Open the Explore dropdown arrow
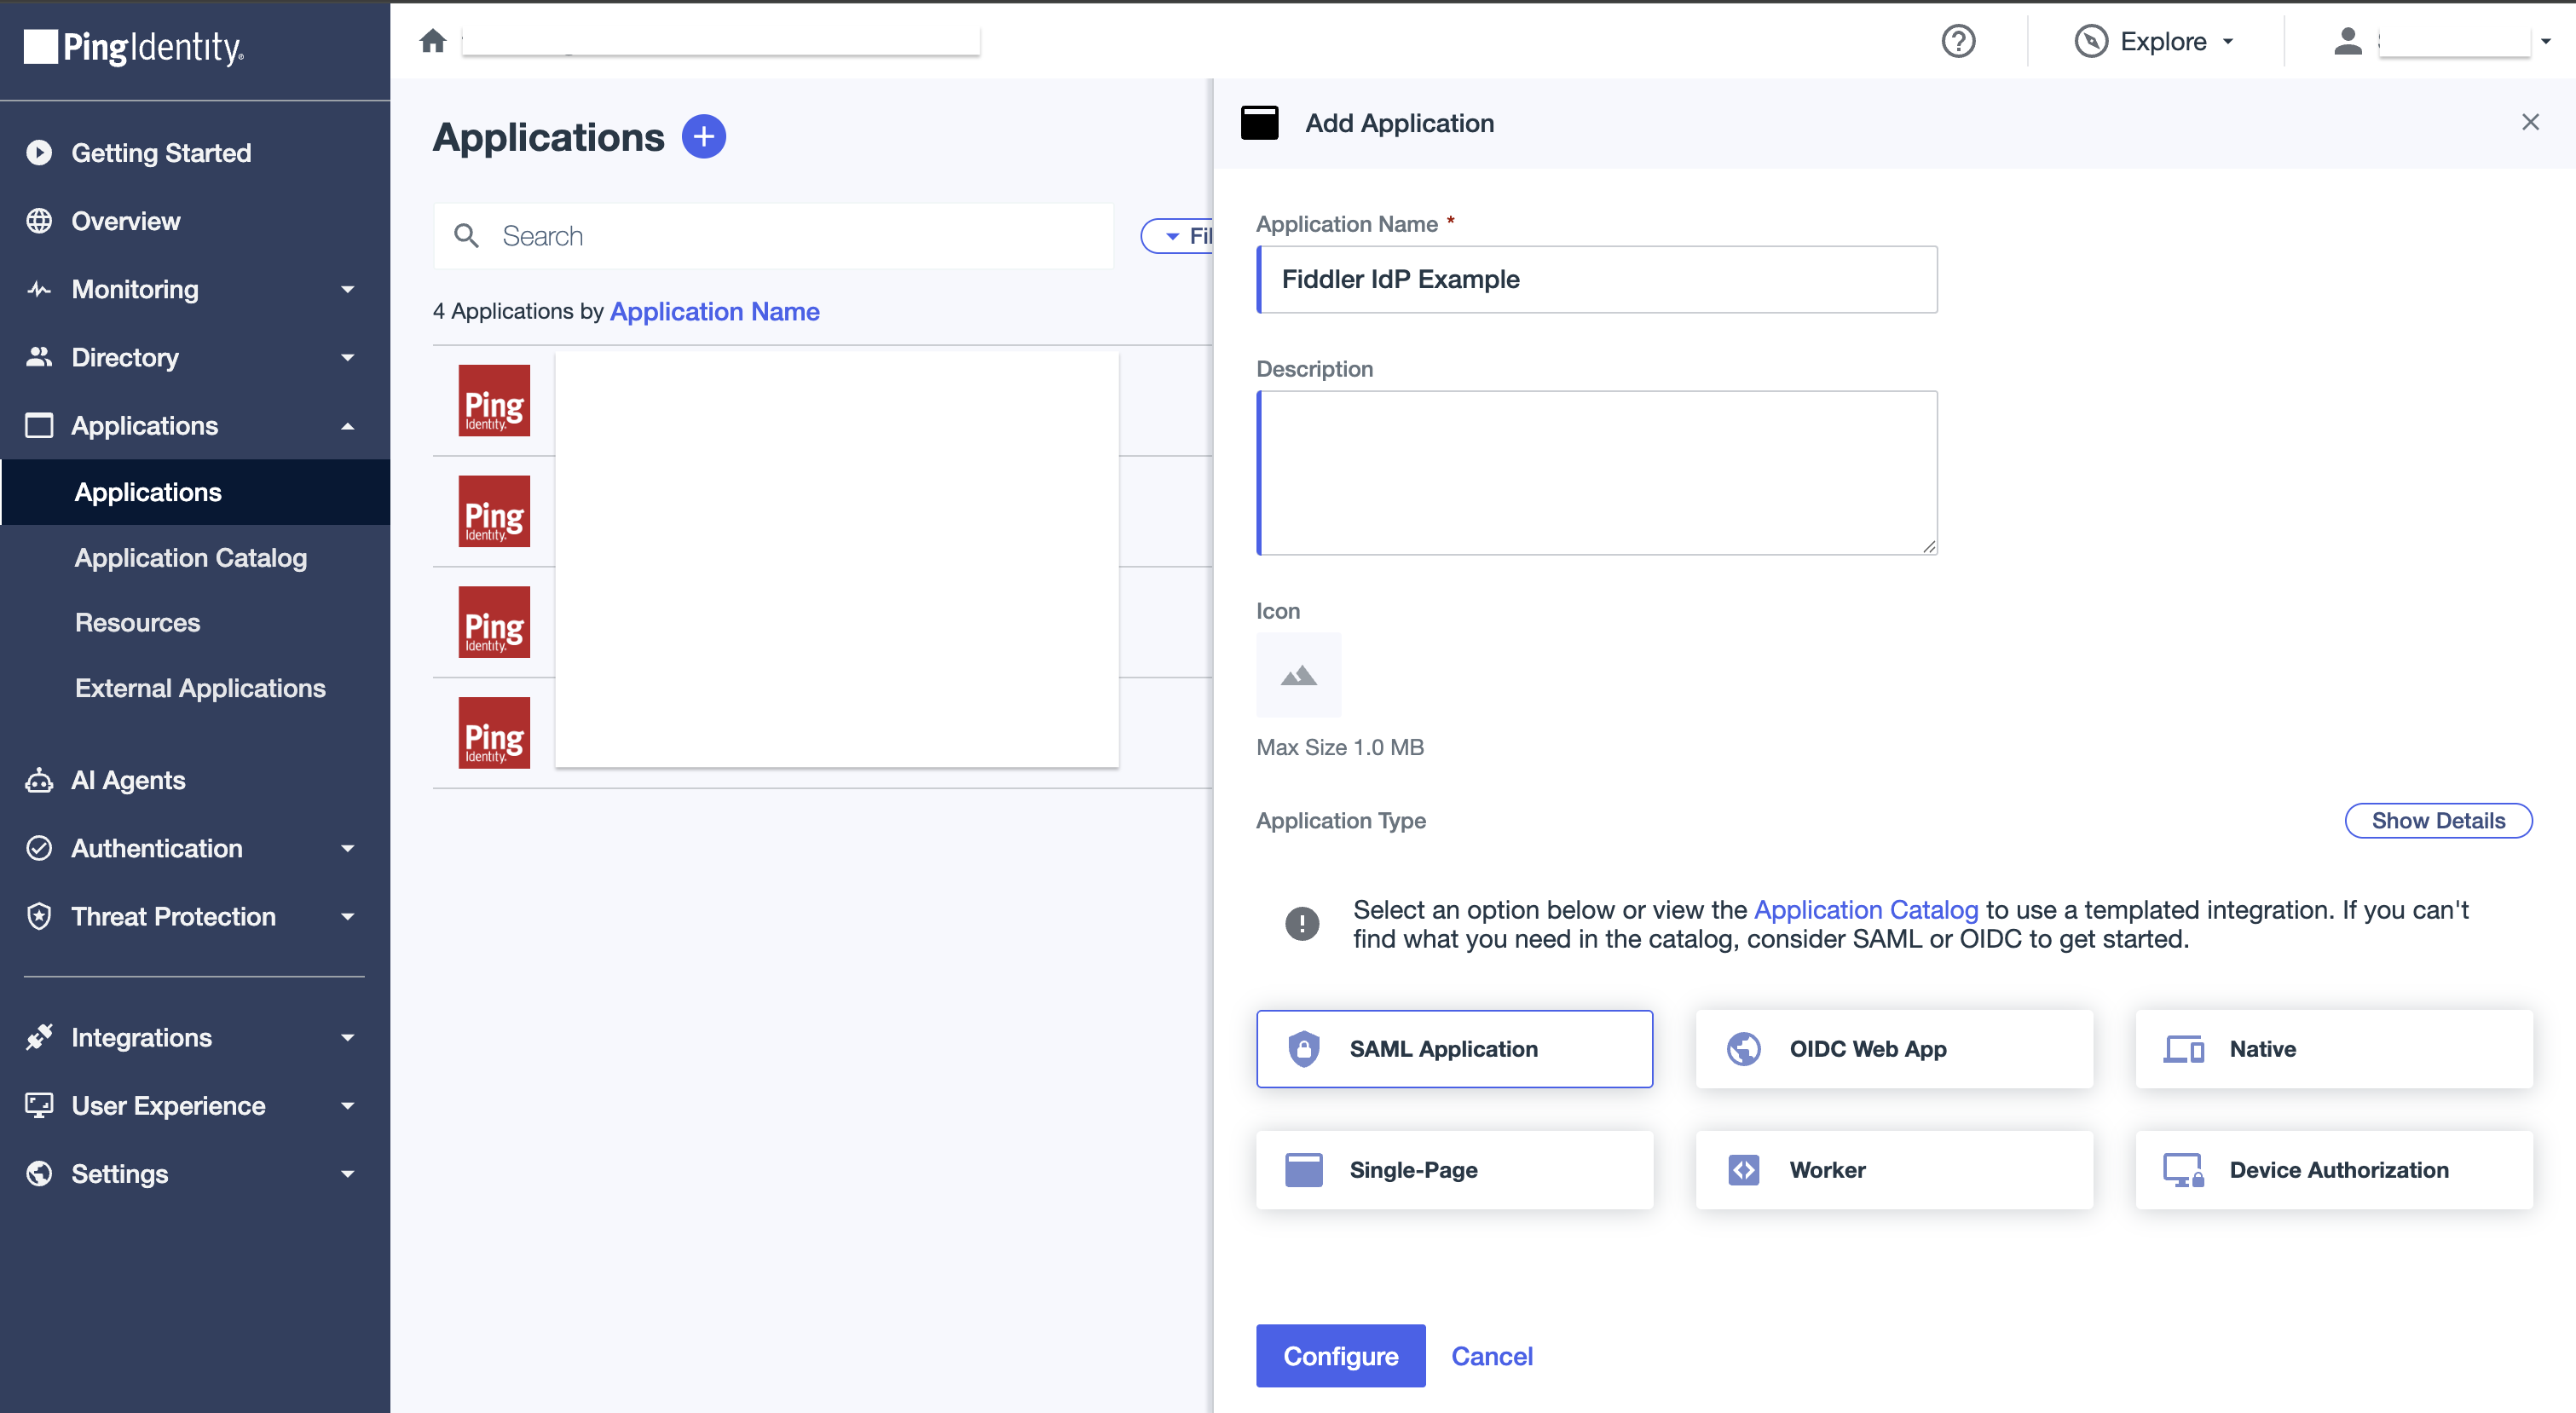 (x=2228, y=41)
